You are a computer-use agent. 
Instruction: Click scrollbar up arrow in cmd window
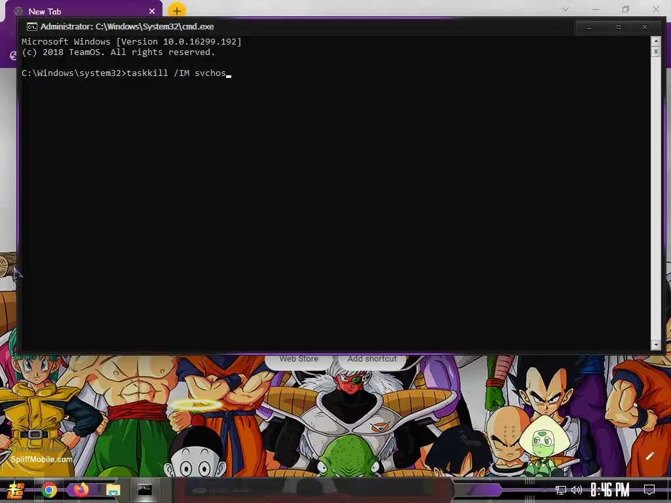[x=655, y=41]
